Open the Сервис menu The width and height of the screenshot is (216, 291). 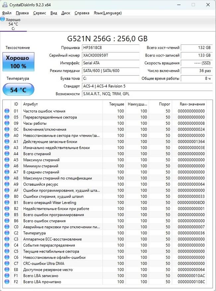(39, 13)
